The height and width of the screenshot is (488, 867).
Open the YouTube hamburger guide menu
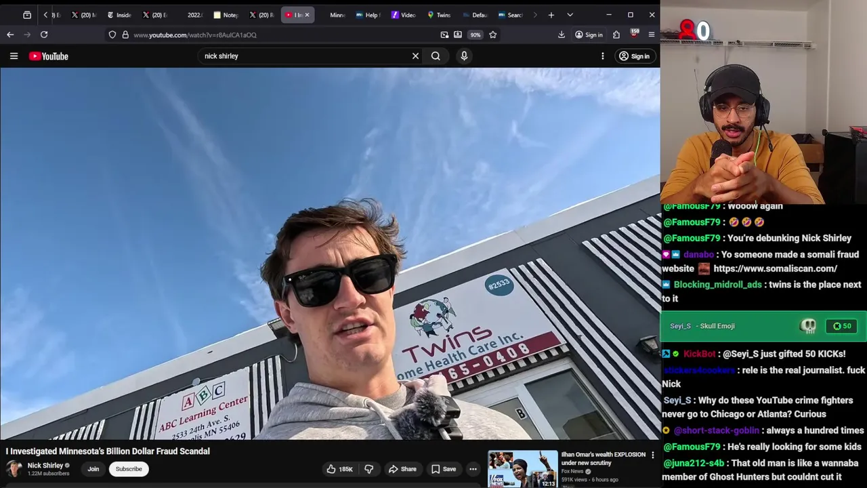[14, 56]
